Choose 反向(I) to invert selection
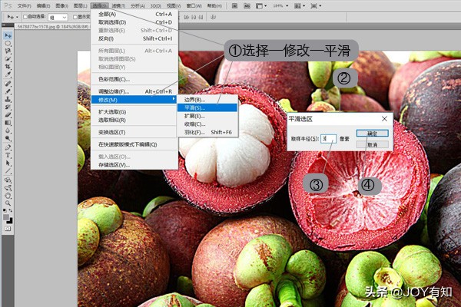The image size is (461, 307). (134, 38)
